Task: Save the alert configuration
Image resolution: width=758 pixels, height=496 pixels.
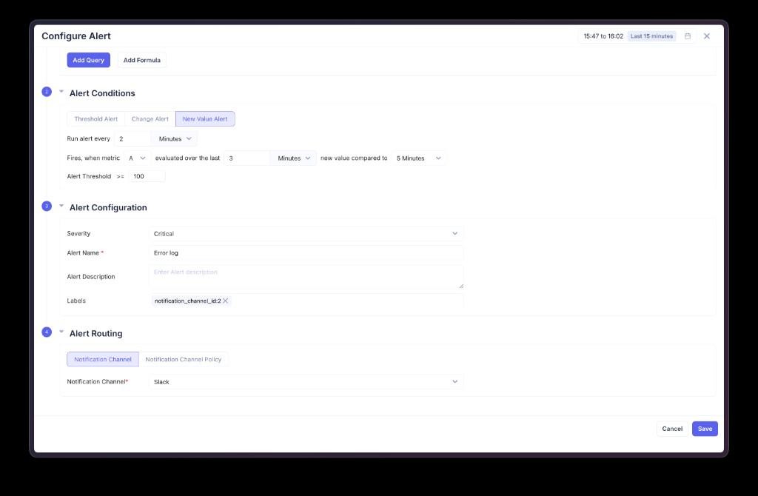Action: (705, 429)
